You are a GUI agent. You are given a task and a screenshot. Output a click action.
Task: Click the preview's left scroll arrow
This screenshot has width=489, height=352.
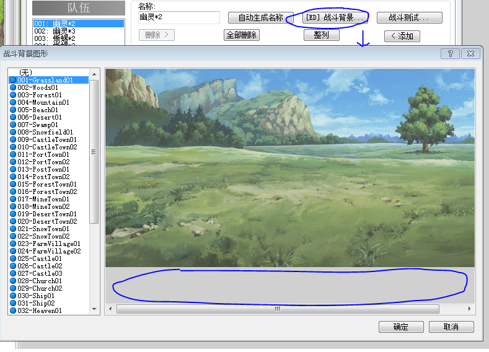tap(110, 309)
